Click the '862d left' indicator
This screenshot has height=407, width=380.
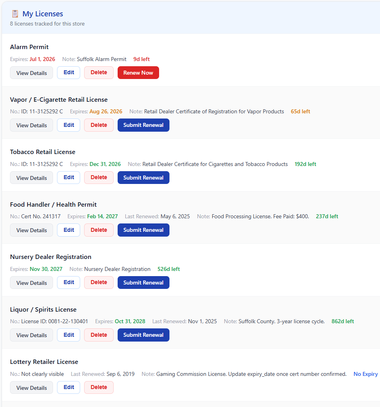[343, 321]
